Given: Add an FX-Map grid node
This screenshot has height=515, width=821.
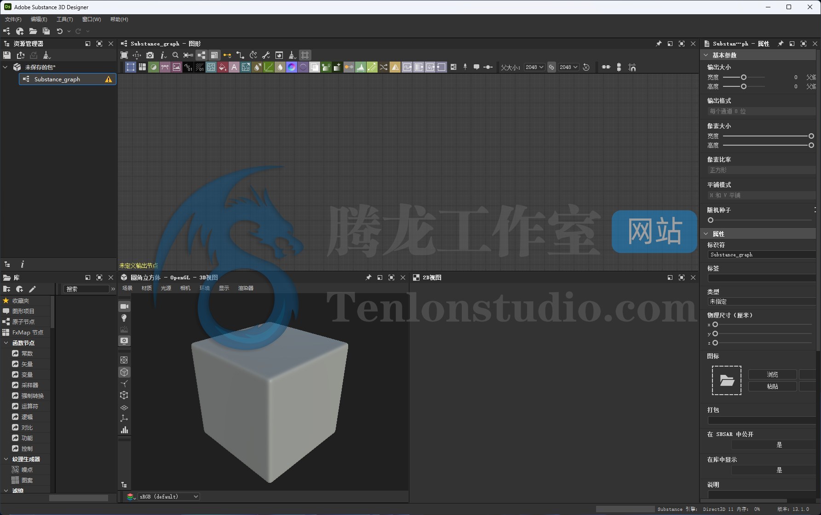Looking at the screenshot, I should tap(142, 67).
